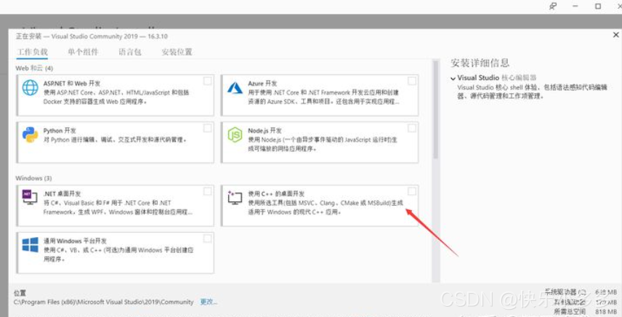Image resolution: width=622 pixels, height=317 pixels.
Task: Click the ASP.NET globe icon
Action: coord(30,88)
